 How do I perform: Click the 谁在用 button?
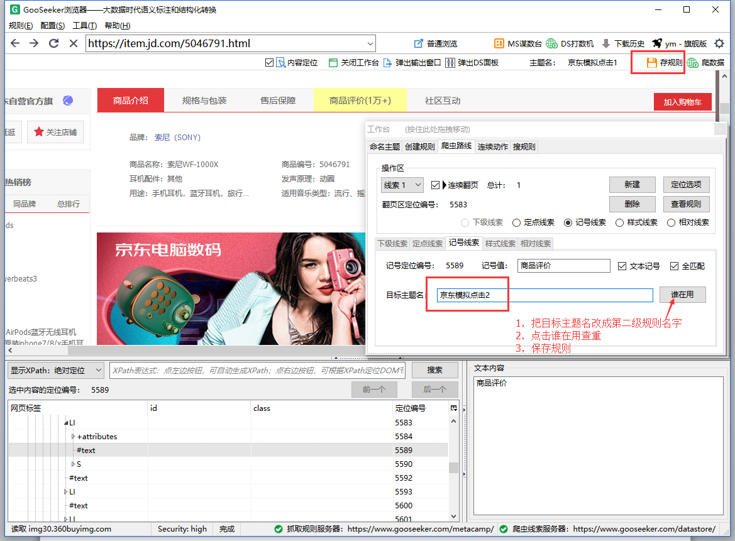point(682,295)
